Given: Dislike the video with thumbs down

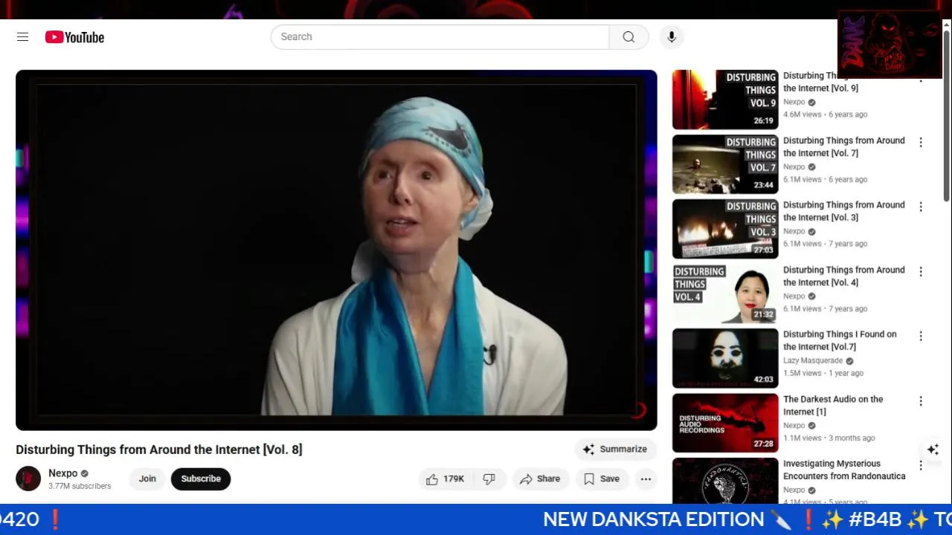Looking at the screenshot, I should [x=489, y=479].
